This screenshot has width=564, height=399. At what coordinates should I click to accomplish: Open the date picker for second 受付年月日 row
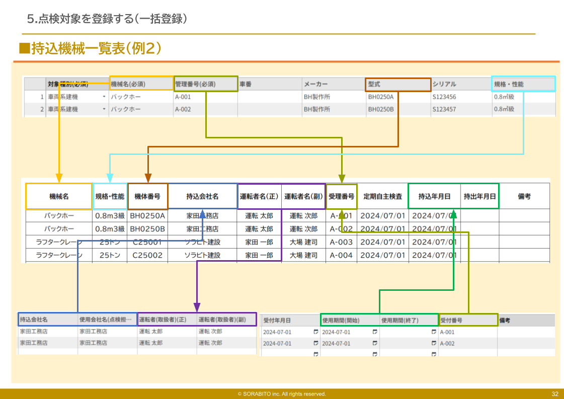[315, 343]
